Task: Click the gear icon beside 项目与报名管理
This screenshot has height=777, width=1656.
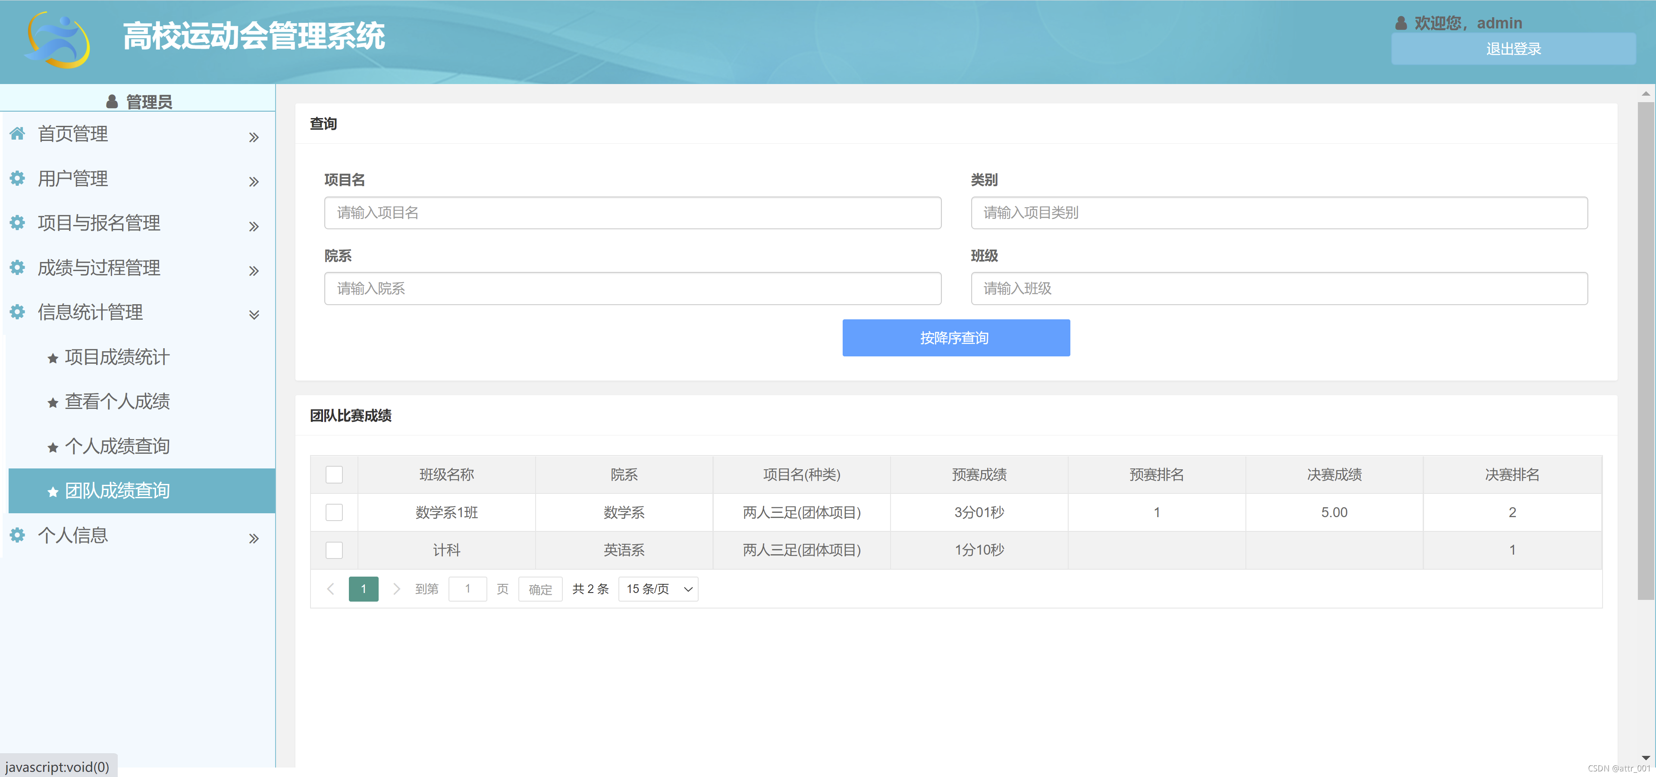Action: tap(17, 223)
